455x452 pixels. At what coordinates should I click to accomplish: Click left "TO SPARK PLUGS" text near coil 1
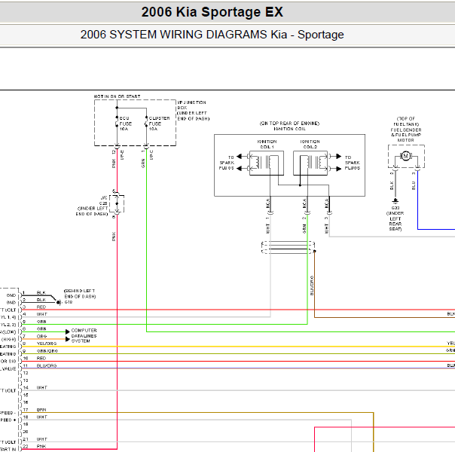[227, 163]
